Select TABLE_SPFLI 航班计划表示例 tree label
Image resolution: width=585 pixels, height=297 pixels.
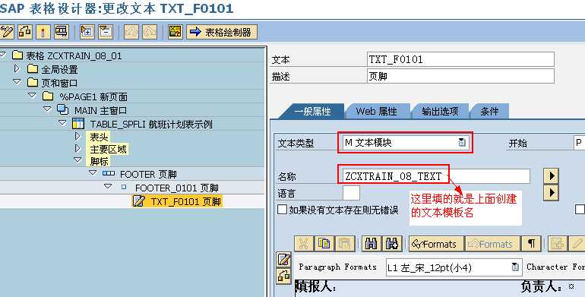[x=151, y=125]
